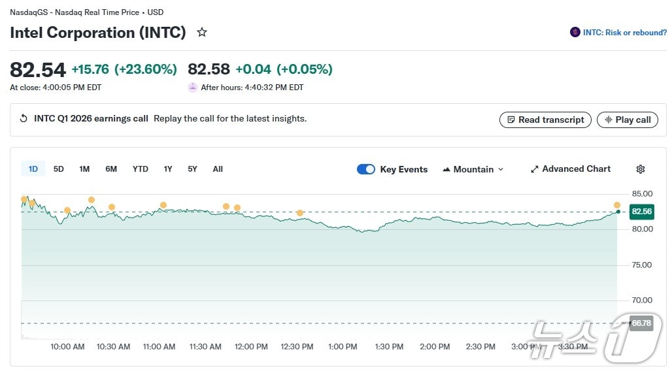Click the last key event marker near close
The image size is (672, 373).
(x=617, y=205)
